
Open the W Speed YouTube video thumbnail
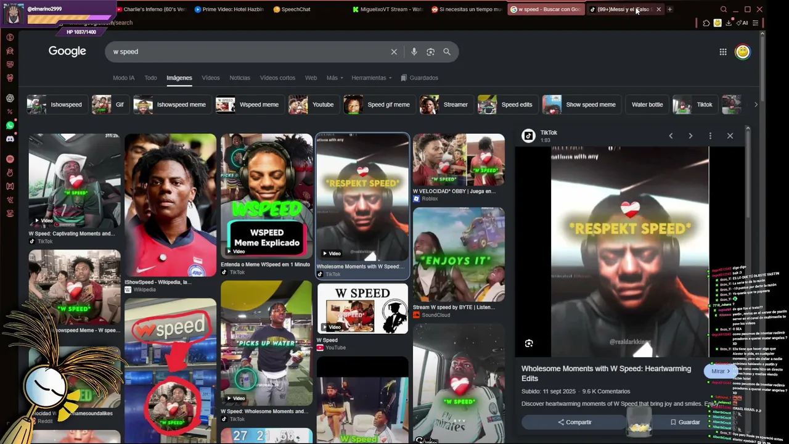362,308
